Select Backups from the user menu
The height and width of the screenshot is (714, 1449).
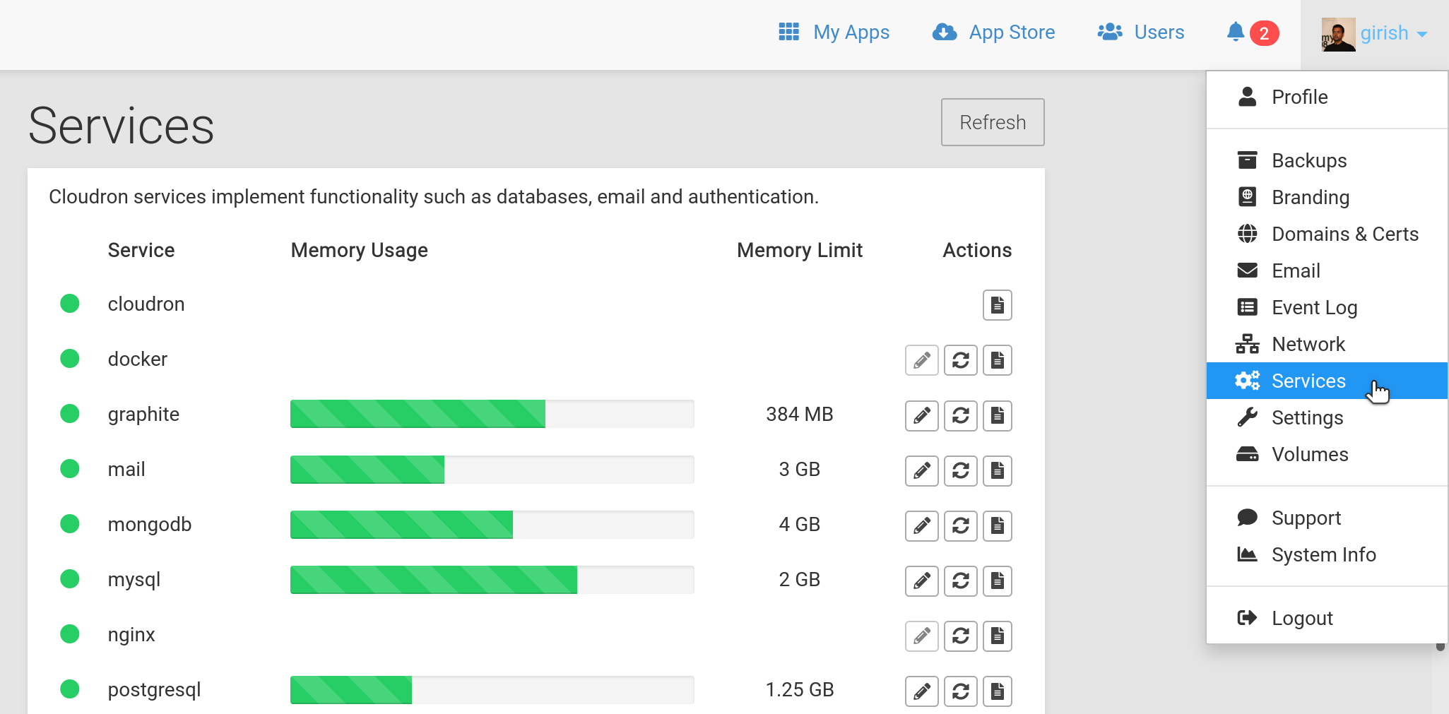[x=1308, y=160]
